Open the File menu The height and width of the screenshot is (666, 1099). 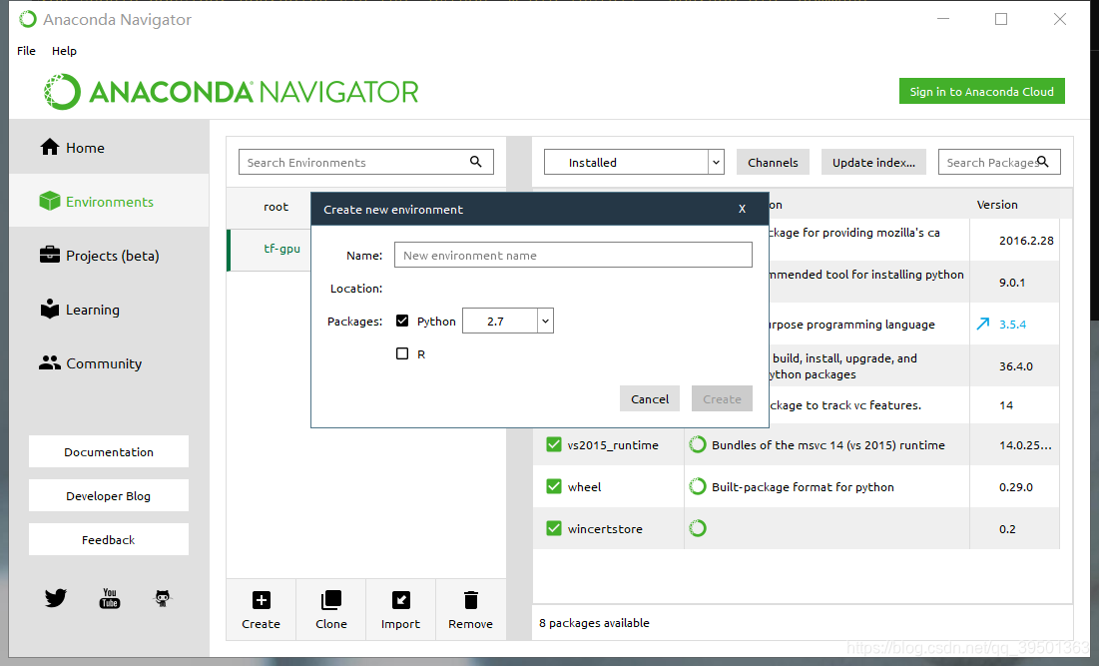point(25,50)
